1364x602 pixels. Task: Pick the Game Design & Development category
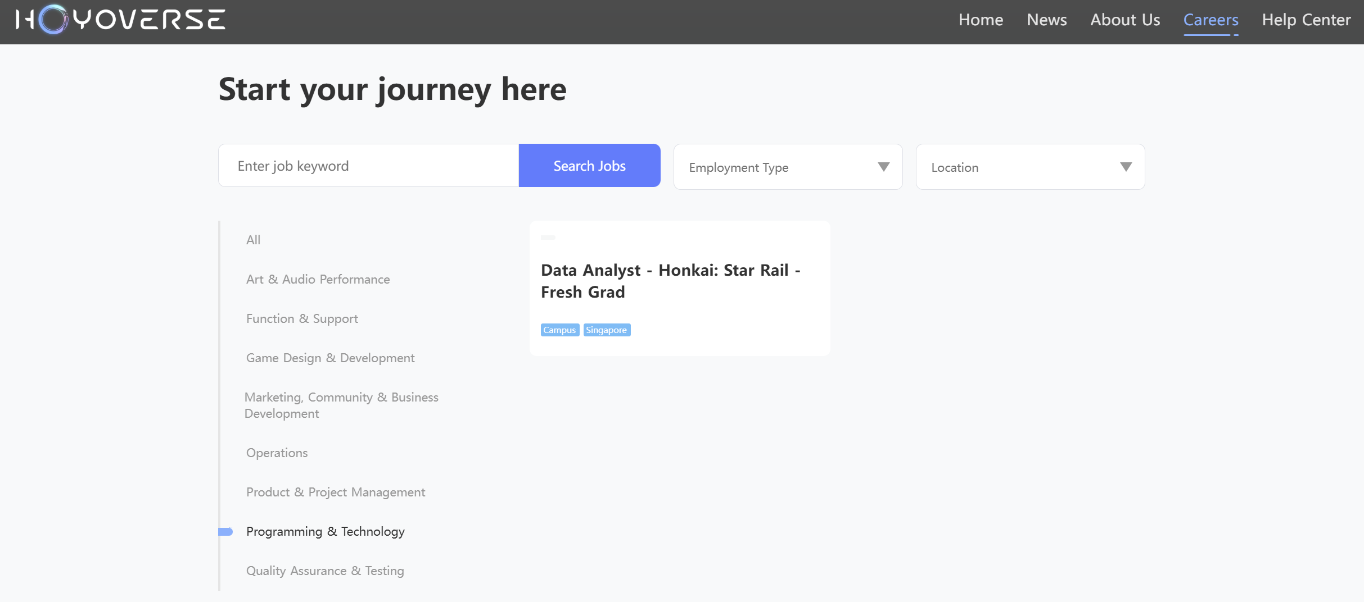(330, 358)
